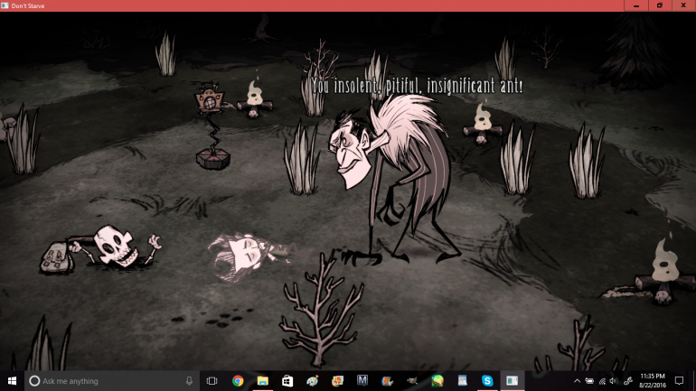
Task: Minimize the Don't Starve window
Action: coord(636,5)
